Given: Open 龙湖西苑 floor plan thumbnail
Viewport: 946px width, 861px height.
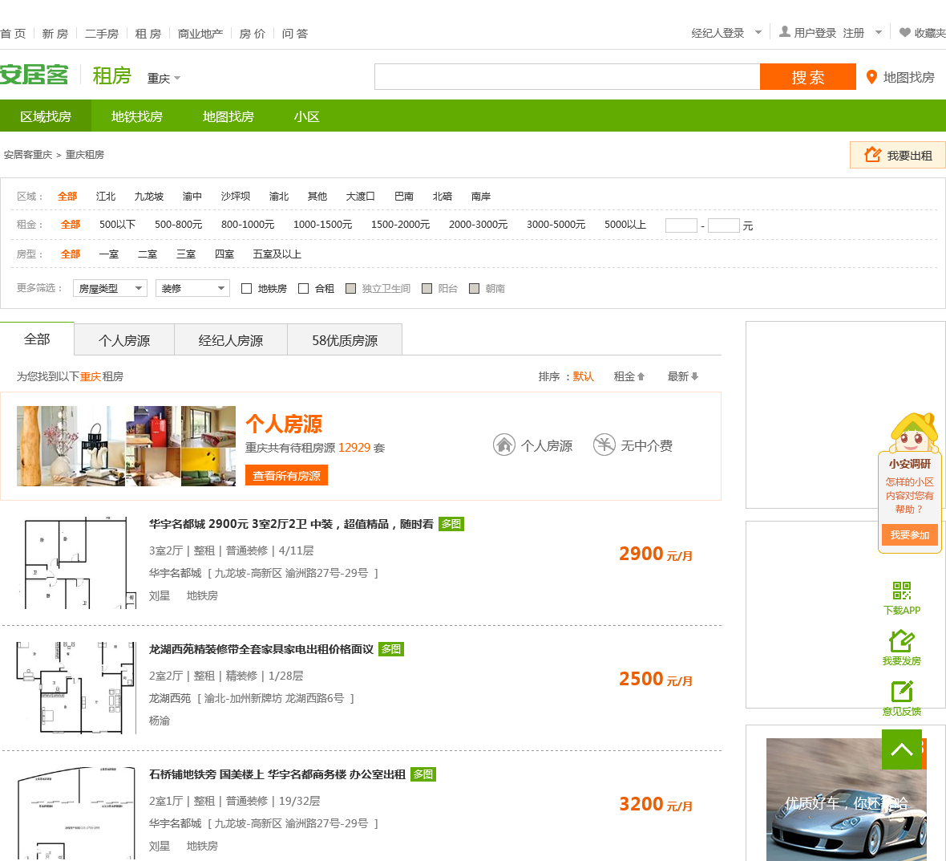Looking at the screenshot, I should 76,688.
